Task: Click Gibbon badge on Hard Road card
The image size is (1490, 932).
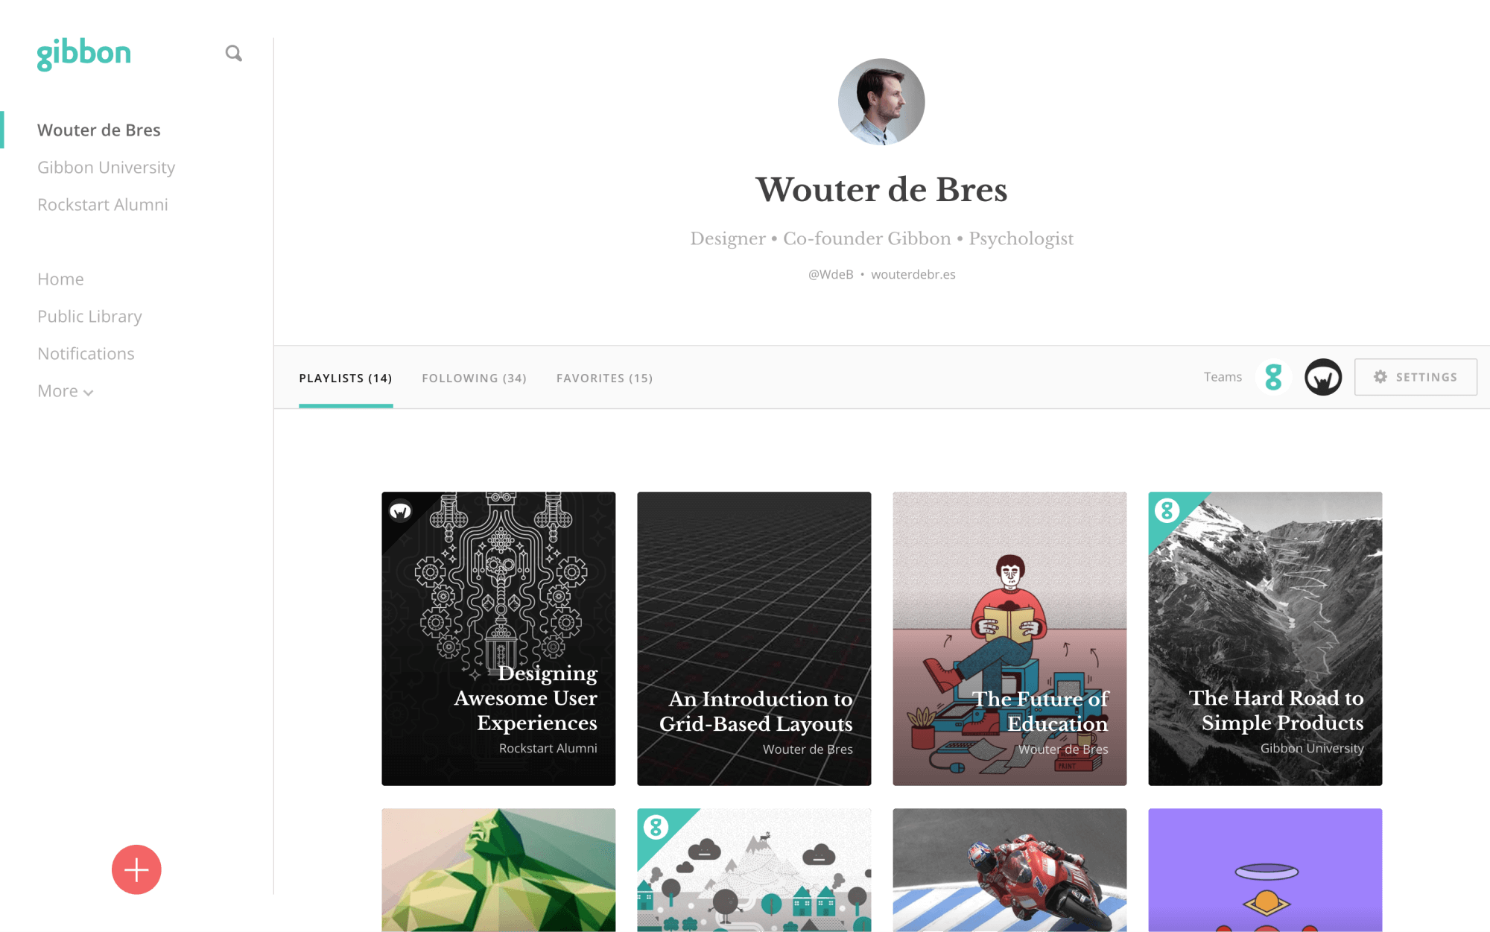Action: click(x=1167, y=510)
